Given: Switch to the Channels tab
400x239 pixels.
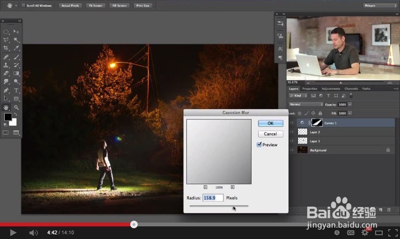Looking at the screenshot, I should (x=351, y=89).
